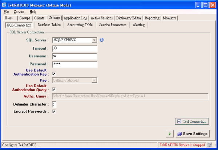Screen dimensions: 218x150
Task: Open the File menu
Action: (6, 12)
